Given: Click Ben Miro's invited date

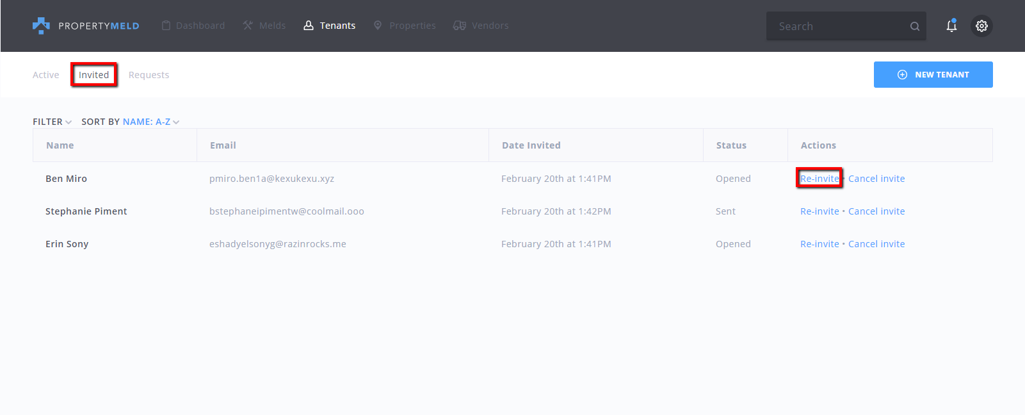Looking at the screenshot, I should 556,179.
